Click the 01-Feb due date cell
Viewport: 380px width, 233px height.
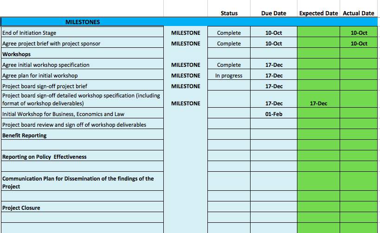pyautogui.click(x=273, y=114)
